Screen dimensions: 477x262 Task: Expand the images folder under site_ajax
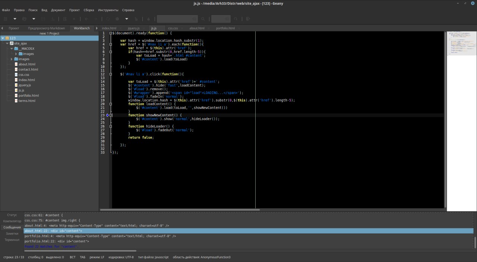pos(12,59)
